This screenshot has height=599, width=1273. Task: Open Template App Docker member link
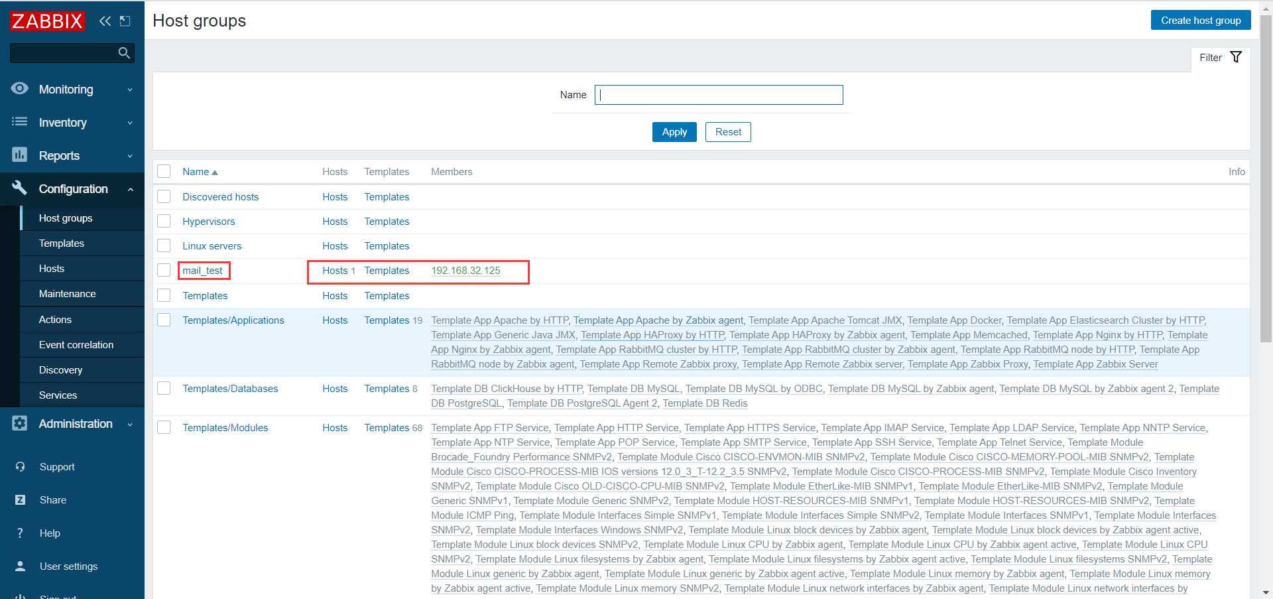coord(954,320)
